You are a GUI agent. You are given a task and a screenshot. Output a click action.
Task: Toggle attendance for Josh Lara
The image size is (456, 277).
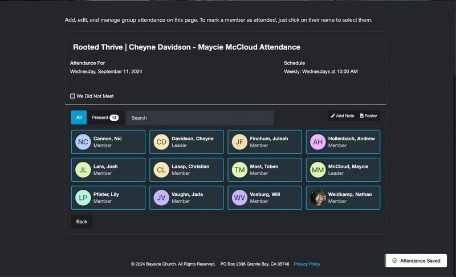click(x=108, y=170)
